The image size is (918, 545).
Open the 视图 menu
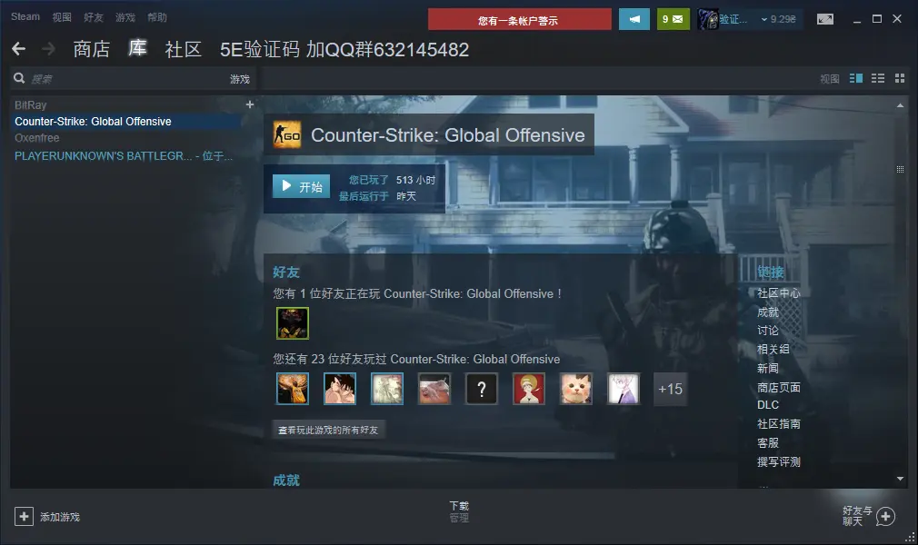(62, 17)
